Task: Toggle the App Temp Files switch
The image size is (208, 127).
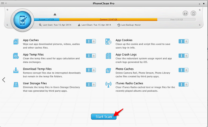Action: point(91,56)
